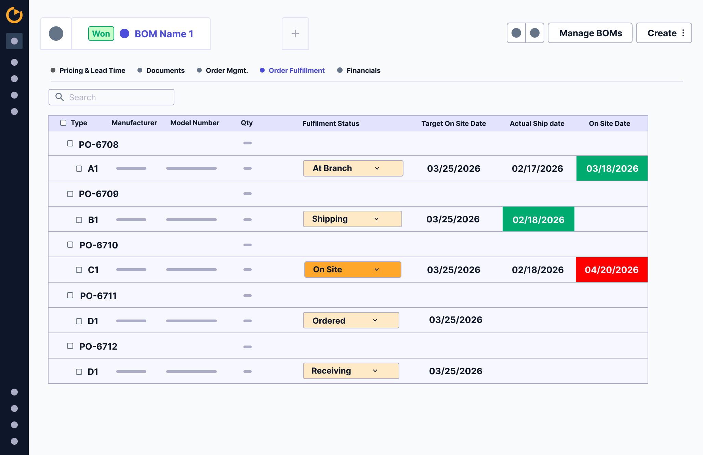Image resolution: width=703 pixels, height=455 pixels.
Task: Expand the On Site status dropdown
Action: [353, 270]
